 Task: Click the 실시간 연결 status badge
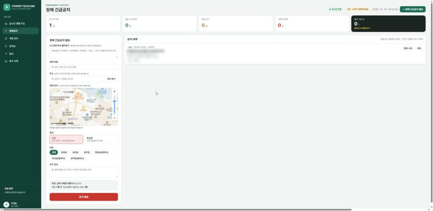(x=335, y=9)
